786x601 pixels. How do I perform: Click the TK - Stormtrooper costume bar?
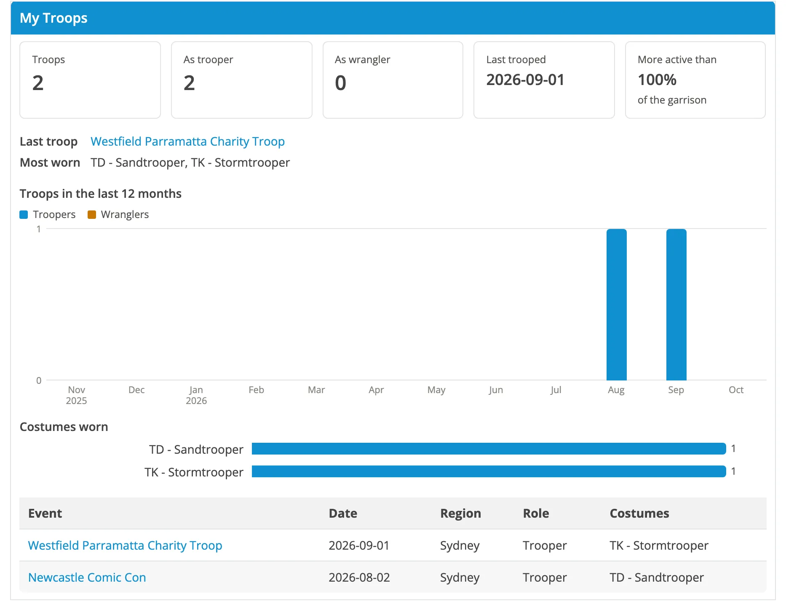(489, 471)
